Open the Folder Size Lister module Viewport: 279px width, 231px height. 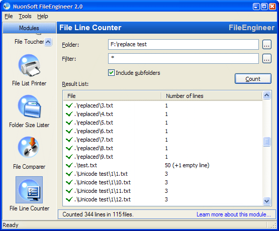click(29, 106)
